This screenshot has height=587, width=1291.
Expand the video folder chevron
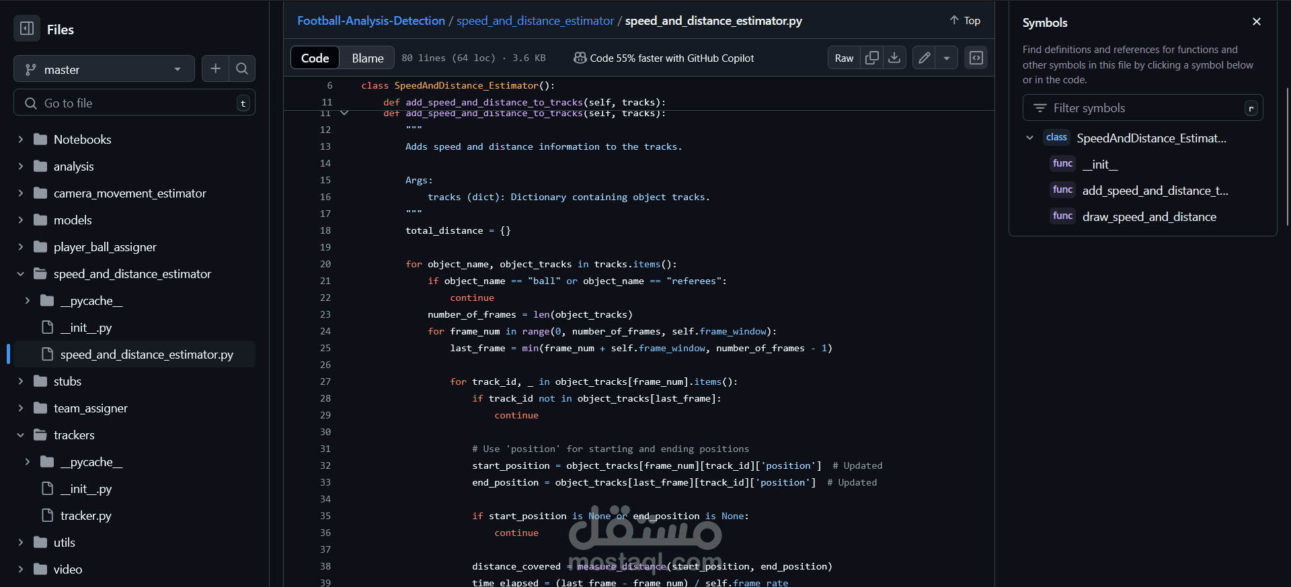(20, 569)
